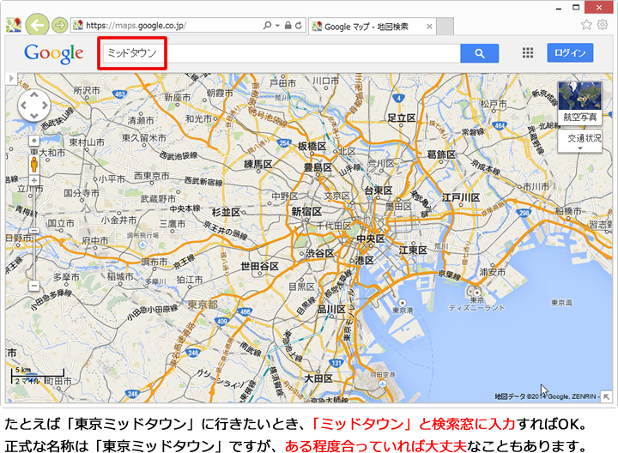Click the search magnifier in address bar
Image resolution: width=618 pixels, height=453 pixels.
click(267, 26)
